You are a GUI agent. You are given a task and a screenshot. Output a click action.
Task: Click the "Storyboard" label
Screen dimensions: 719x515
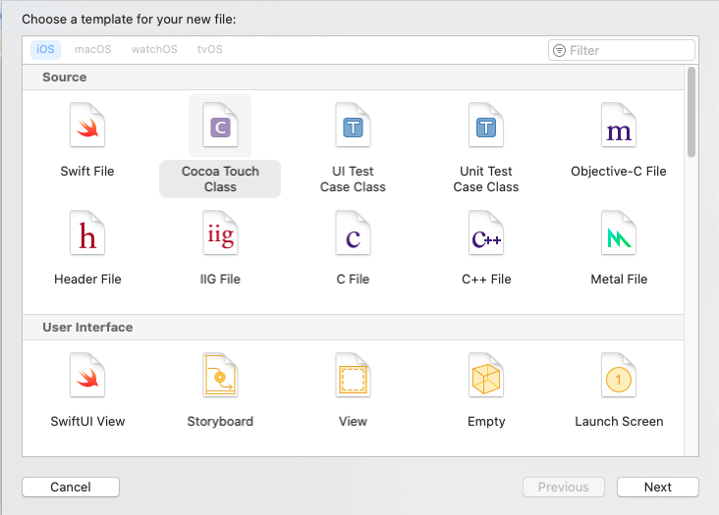coord(220,421)
